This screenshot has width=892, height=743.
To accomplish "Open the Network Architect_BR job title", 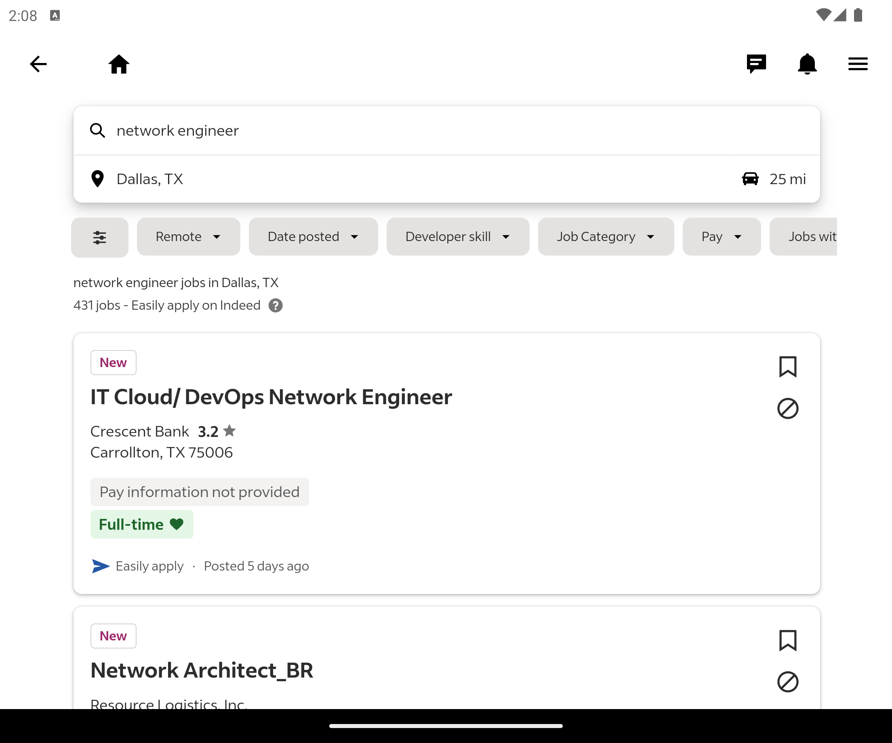I will (x=202, y=670).
